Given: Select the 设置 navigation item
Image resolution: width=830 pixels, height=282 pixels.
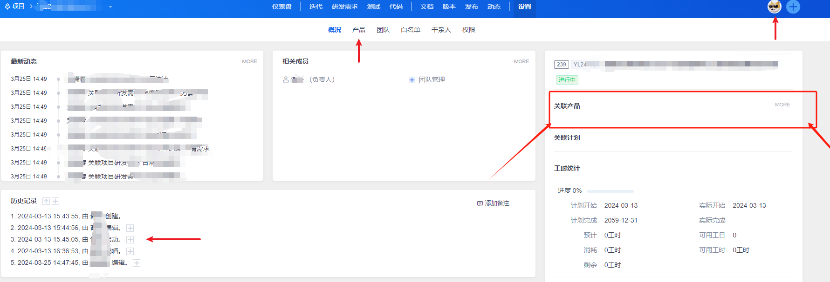Looking at the screenshot, I should (x=525, y=7).
